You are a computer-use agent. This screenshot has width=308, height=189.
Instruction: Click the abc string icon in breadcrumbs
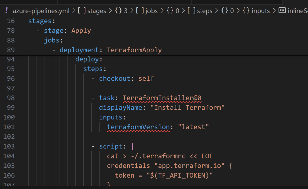coord(282,11)
